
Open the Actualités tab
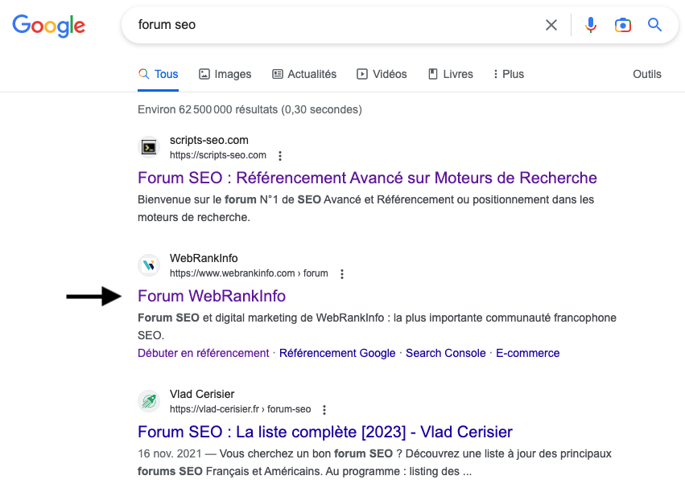click(x=304, y=74)
